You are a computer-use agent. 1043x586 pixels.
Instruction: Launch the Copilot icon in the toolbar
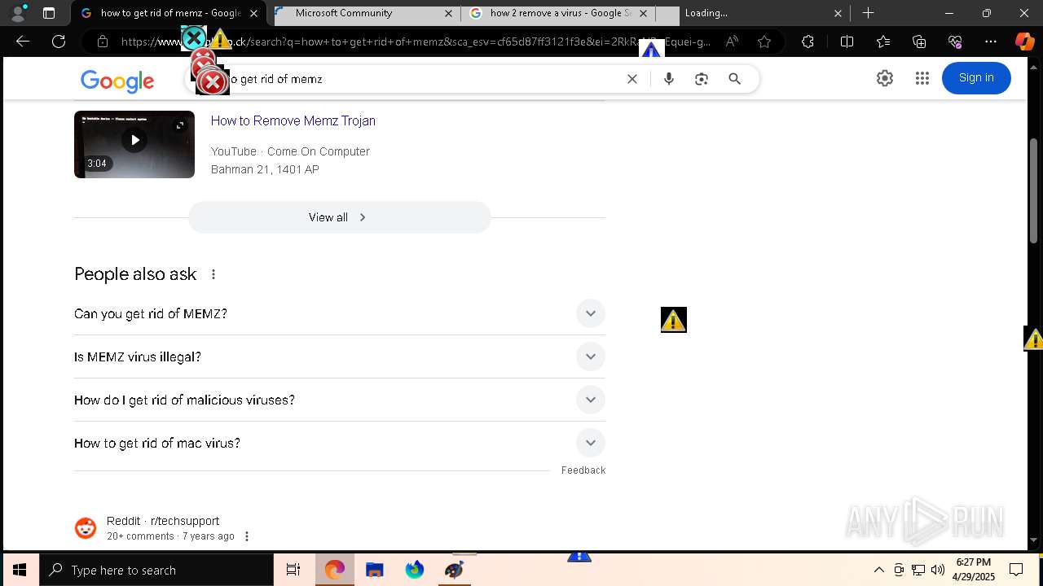[x=1024, y=42]
